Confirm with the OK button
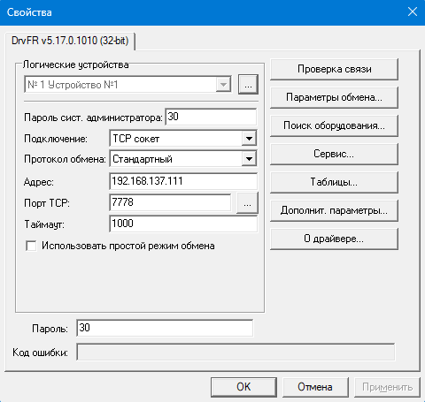Image resolution: width=425 pixels, height=402 pixels. tap(243, 387)
